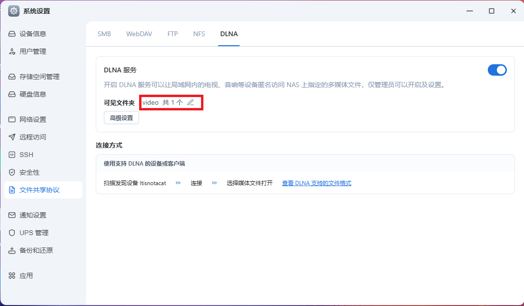Turn off the DLNA service toggle

(x=497, y=70)
